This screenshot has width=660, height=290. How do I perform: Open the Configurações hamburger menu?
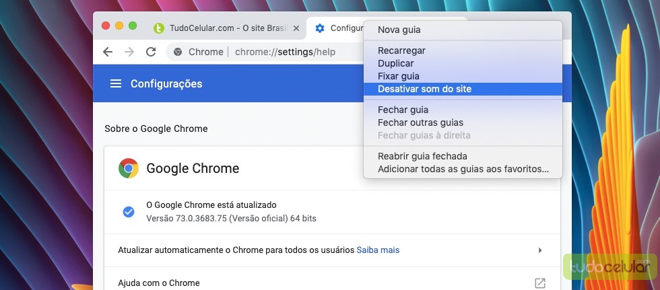(x=116, y=83)
